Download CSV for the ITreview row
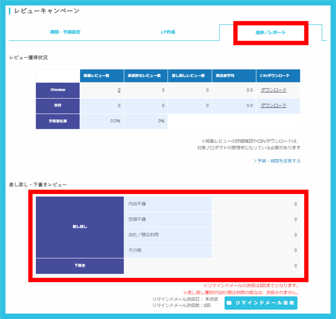 point(273,90)
